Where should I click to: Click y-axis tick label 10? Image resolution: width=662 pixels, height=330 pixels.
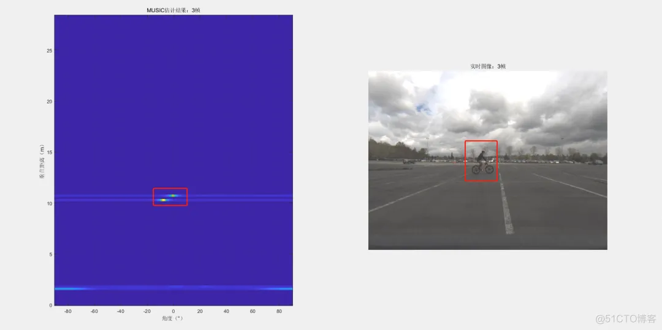pos(50,203)
